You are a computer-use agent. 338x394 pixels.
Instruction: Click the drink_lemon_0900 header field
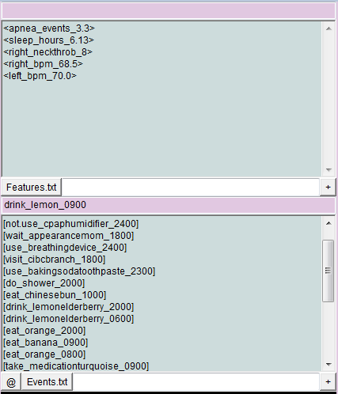[169, 205]
